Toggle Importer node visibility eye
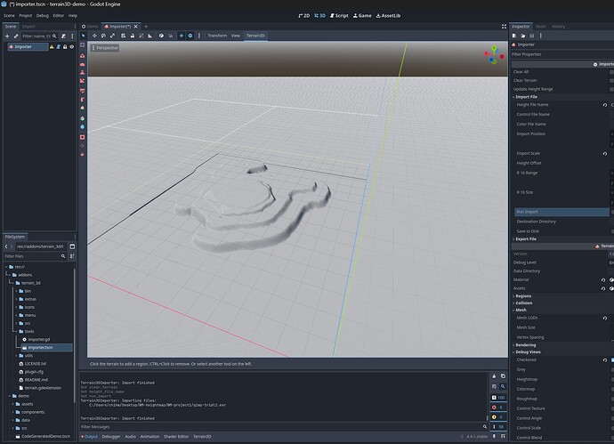The image size is (614, 444). click(x=72, y=46)
